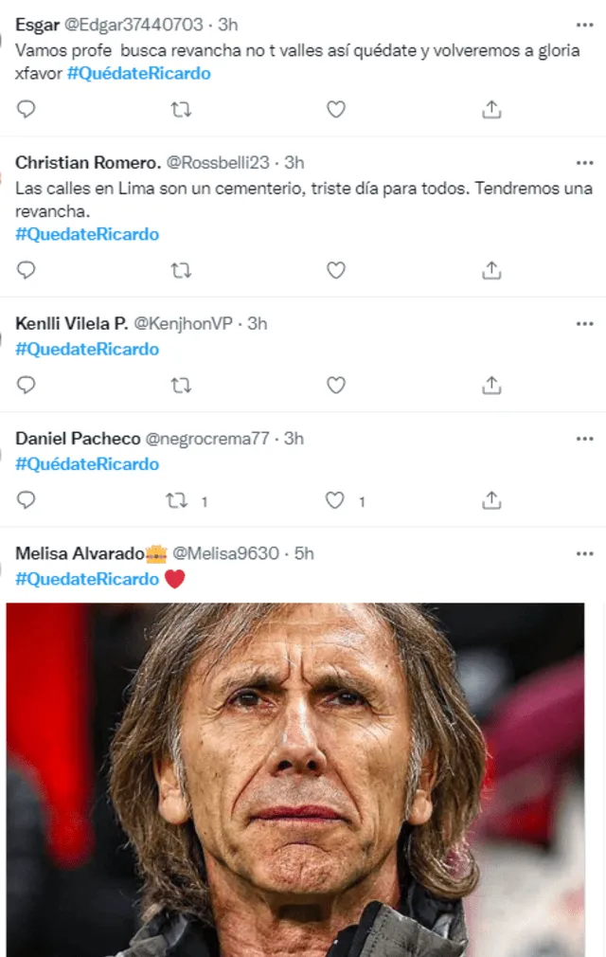Image resolution: width=606 pixels, height=957 pixels.
Task: Open more options for Daniel Pacheco's tweet
Action: (x=584, y=439)
